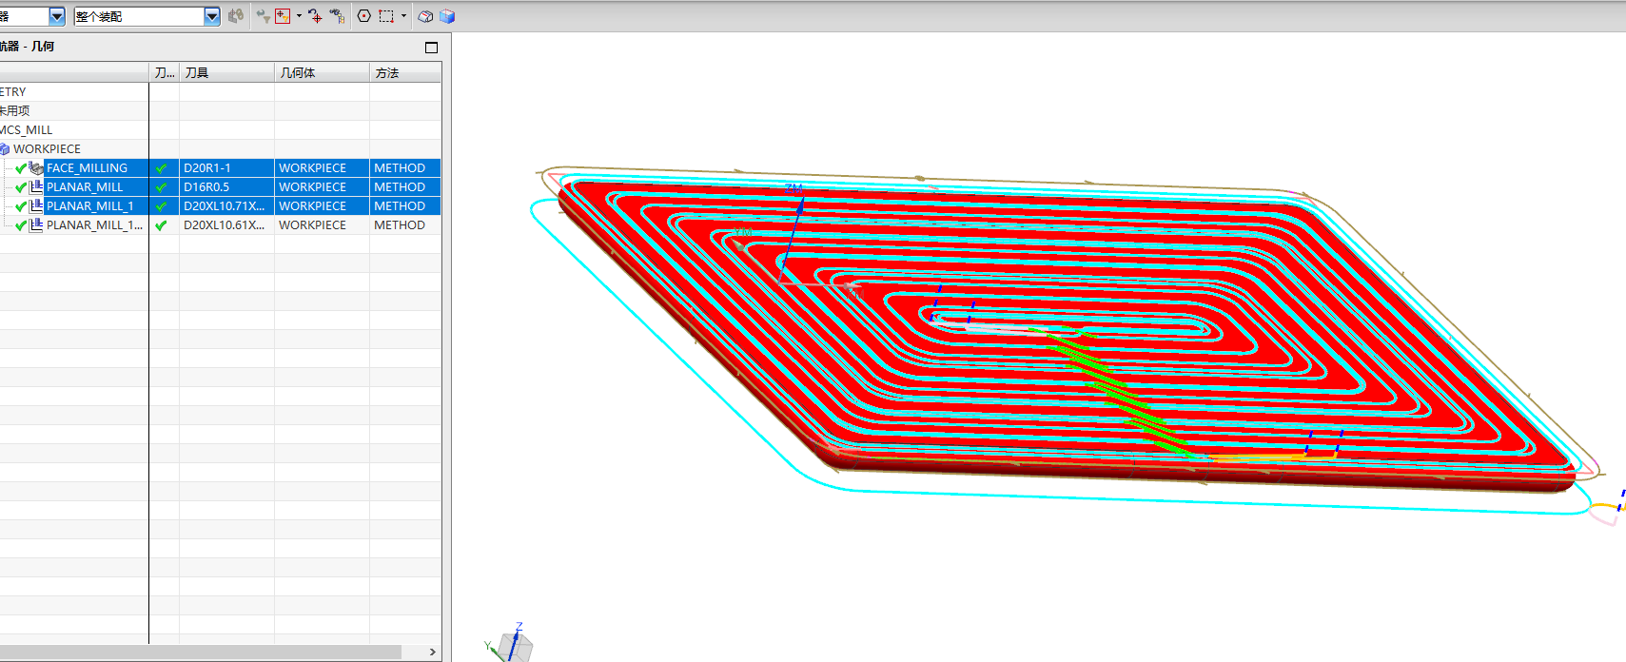Screen dimensions: 1626x662
Task: Select the PLANAR_MILL operation row
Action: click(85, 187)
